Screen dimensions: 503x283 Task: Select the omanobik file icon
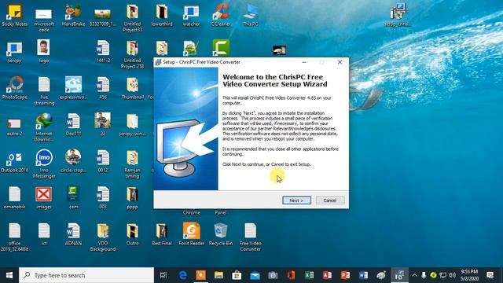(x=14, y=197)
